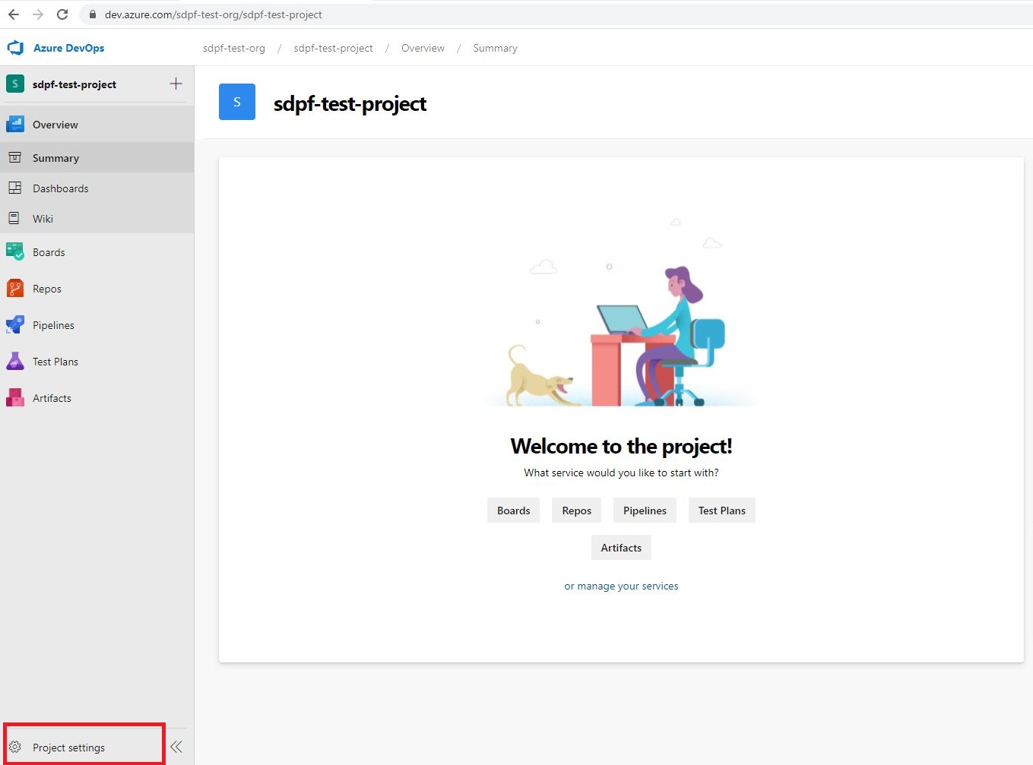Open Test Plans from the sidebar menu

pos(97,362)
